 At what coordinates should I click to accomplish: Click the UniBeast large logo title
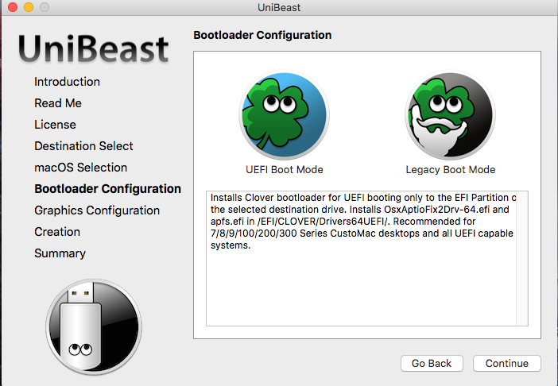(94, 48)
